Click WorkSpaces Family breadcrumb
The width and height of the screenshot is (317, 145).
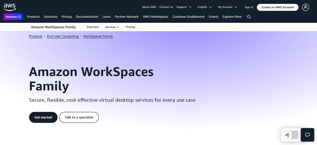(98, 36)
